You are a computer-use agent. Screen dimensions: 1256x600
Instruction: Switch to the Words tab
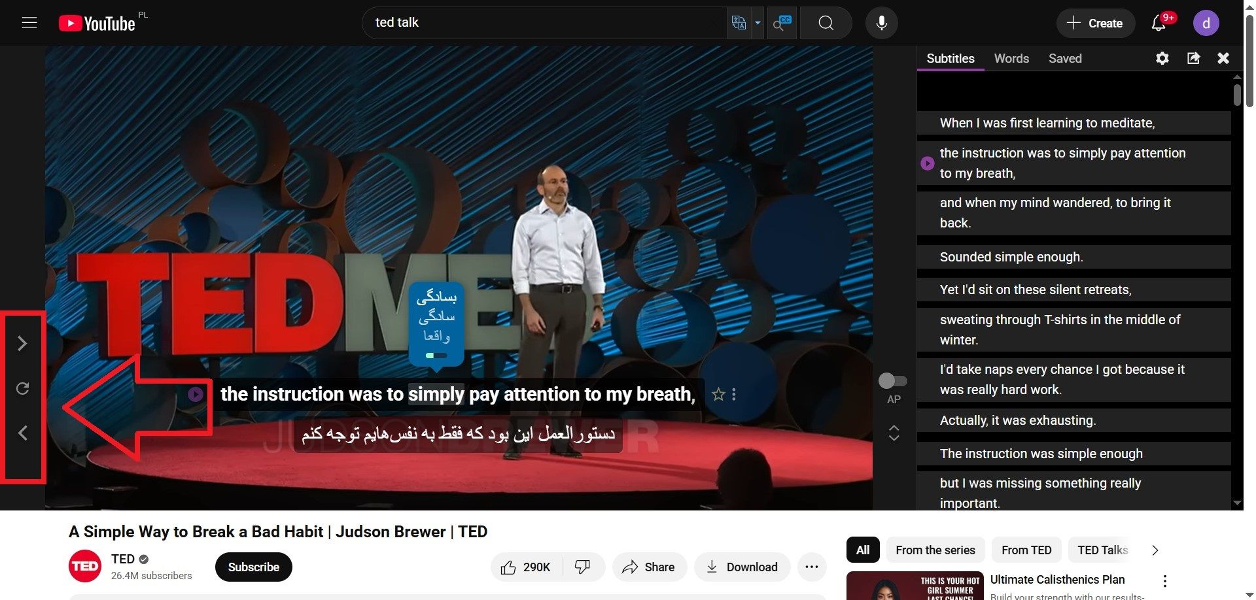point(1011,58)
